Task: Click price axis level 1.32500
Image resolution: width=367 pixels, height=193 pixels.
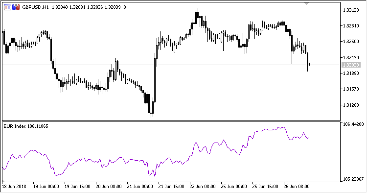Action: [x=351, y=42]
